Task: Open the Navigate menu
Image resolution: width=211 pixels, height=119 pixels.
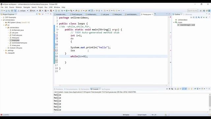Action: coord(27,7)
